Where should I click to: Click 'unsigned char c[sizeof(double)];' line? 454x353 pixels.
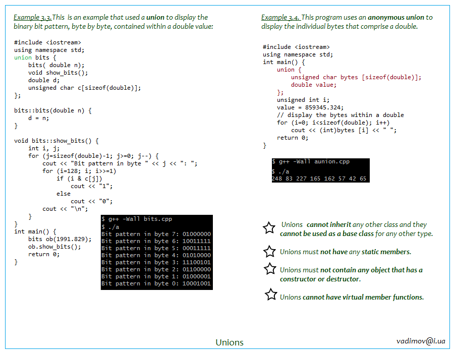coord(85,88)
